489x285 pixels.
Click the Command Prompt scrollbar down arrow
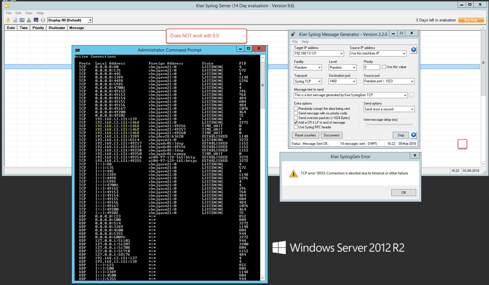pos(262,278)
